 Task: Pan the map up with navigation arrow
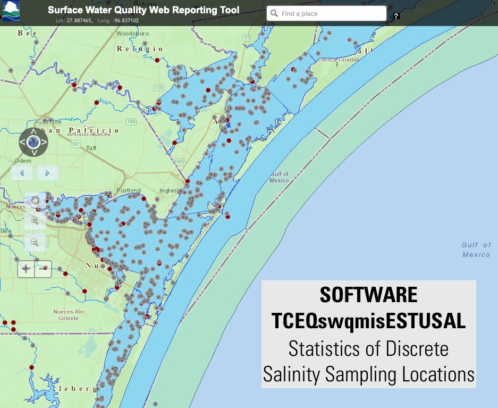[33, 131]
